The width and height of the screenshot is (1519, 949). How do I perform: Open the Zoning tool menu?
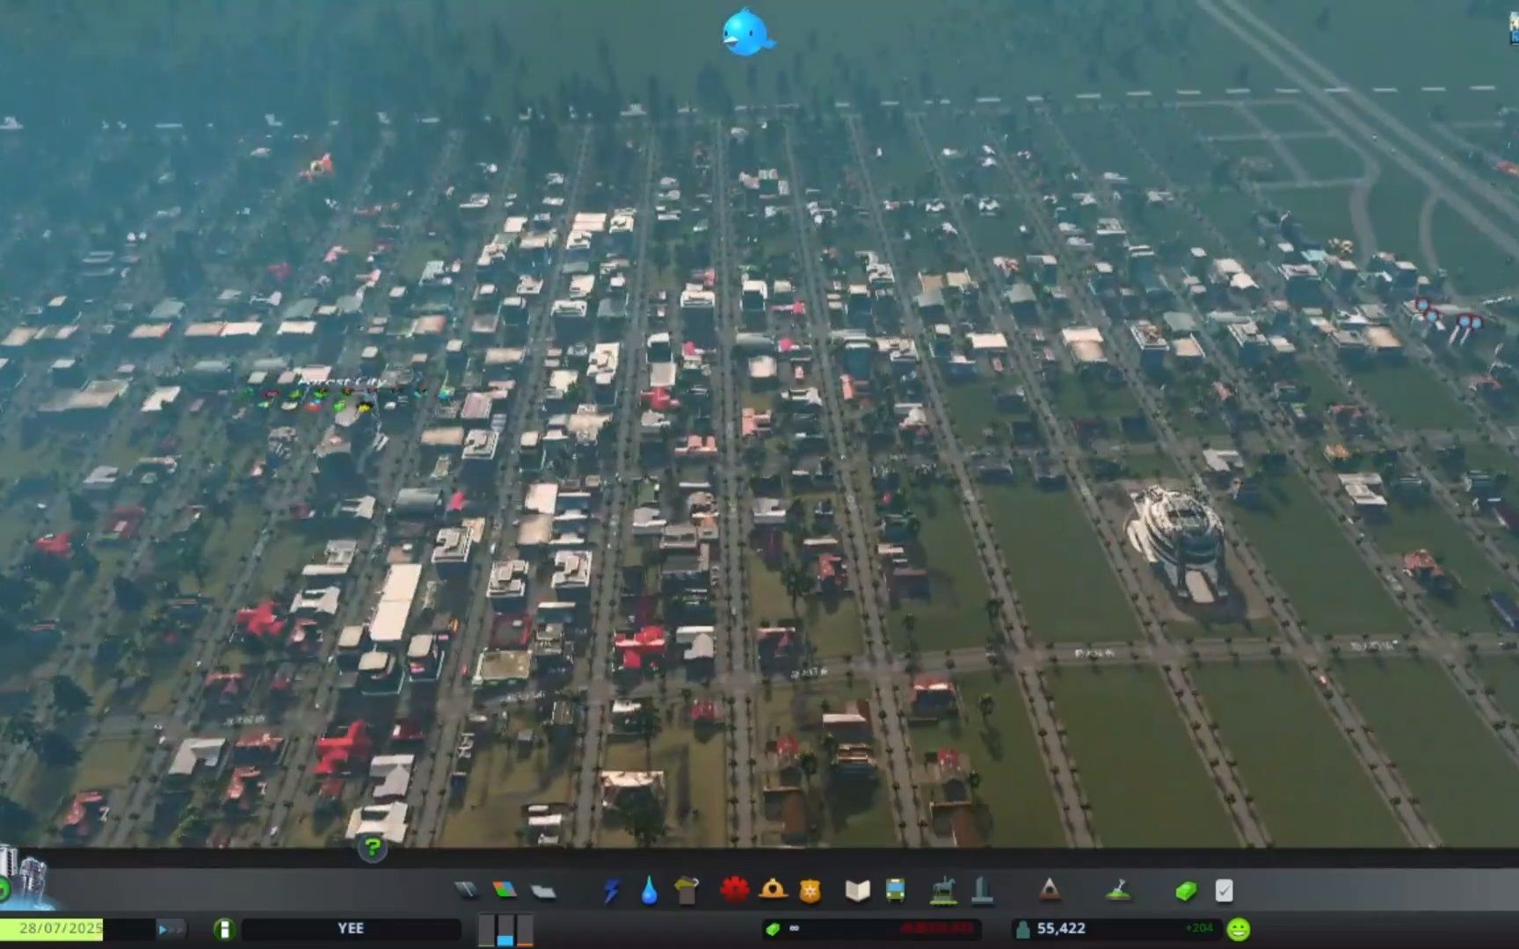505,891
